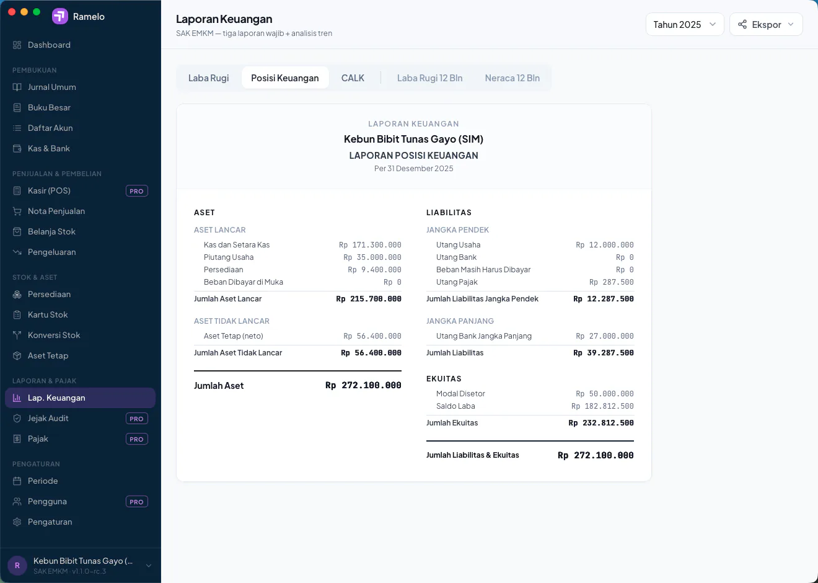Click the Ramelo app logo
Image resolution: width=818 pixels, height=583 pixels.
(x=60, y=16)
